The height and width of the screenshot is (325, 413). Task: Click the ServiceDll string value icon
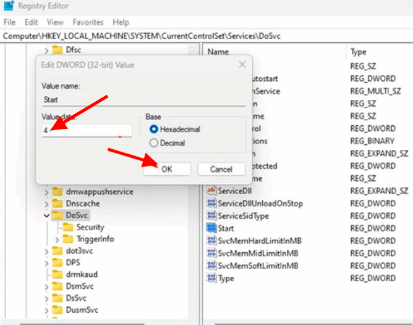[211, 191]
